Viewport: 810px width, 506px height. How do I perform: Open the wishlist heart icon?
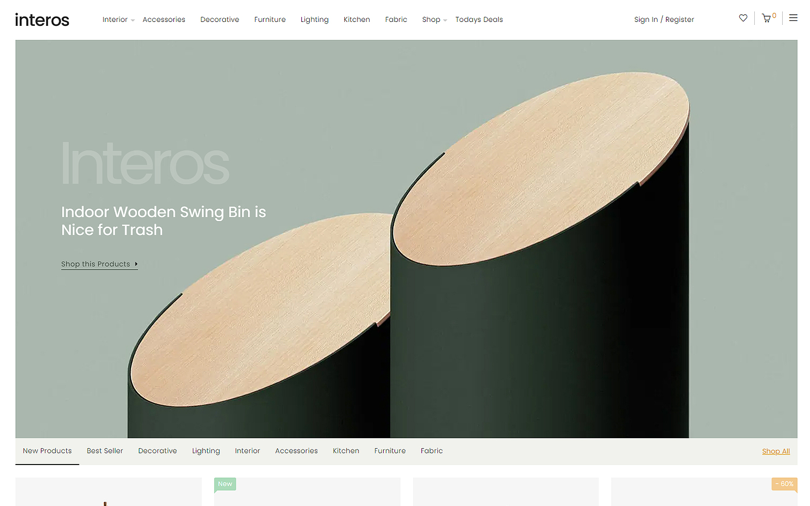743,18
